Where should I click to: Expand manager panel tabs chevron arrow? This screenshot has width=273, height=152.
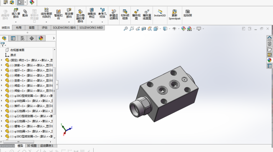coord(54,38)
